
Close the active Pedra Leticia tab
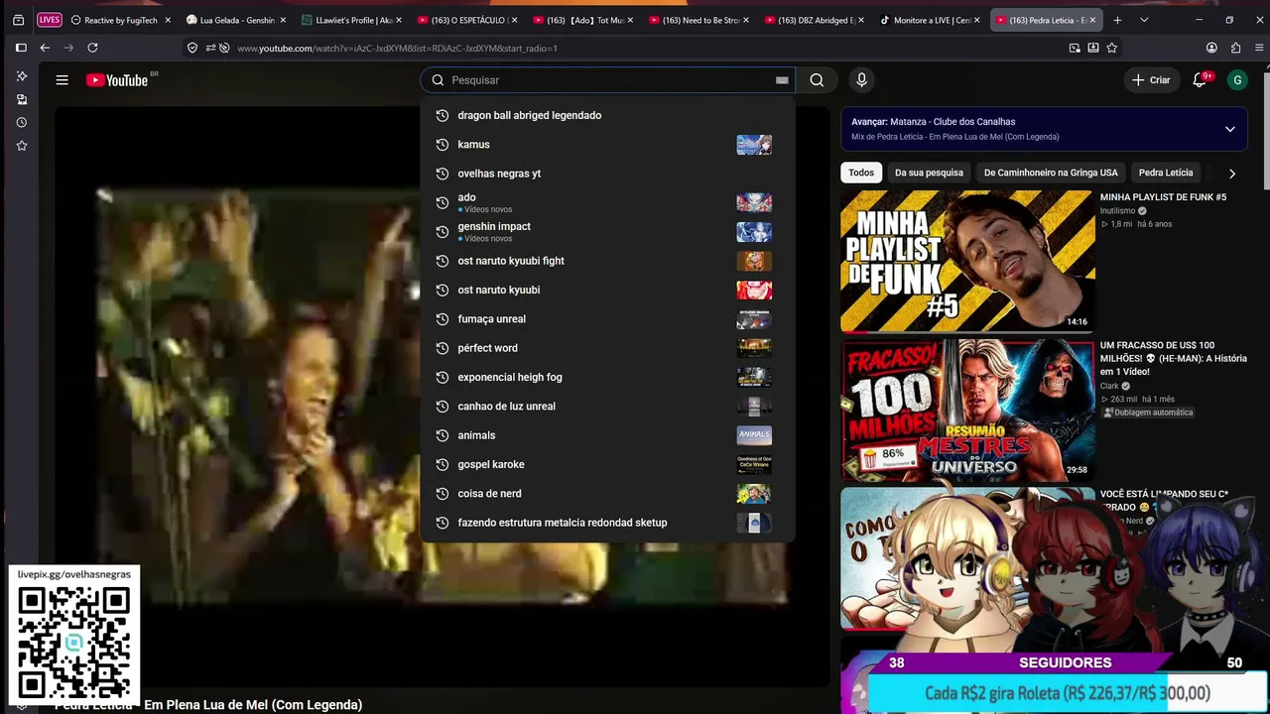click(1092, 20)
